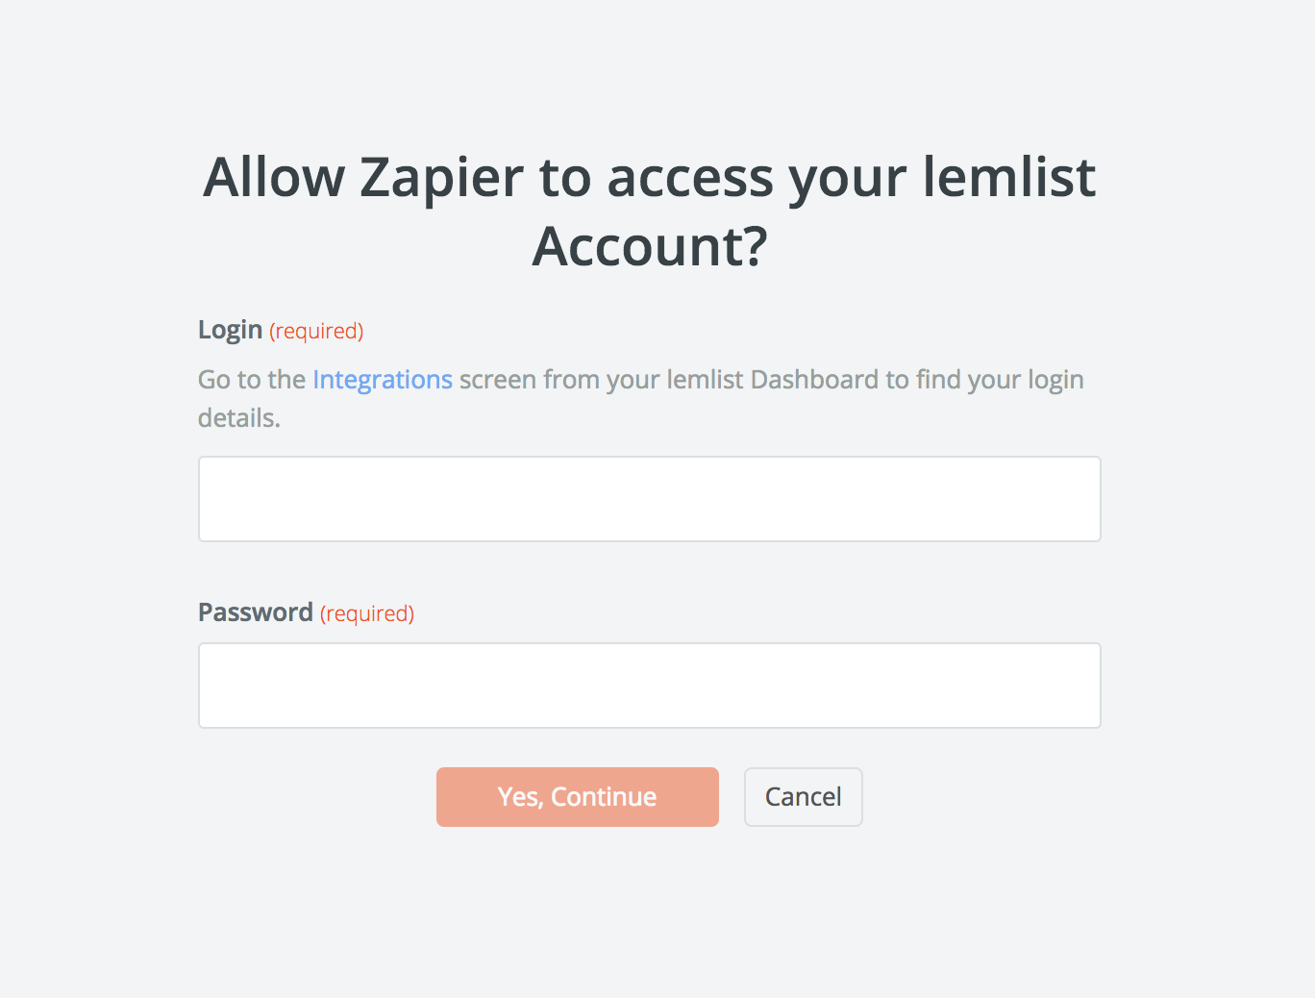
Task: Click the phrase Go to the before Integrations
Action: (x=252, y=380)
